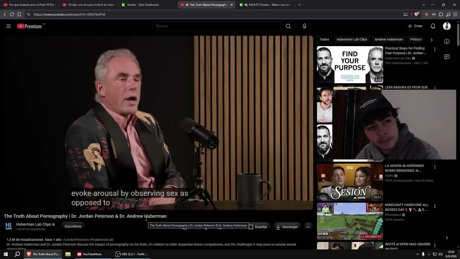Open the #HubermanLab hashtag link

102,240
